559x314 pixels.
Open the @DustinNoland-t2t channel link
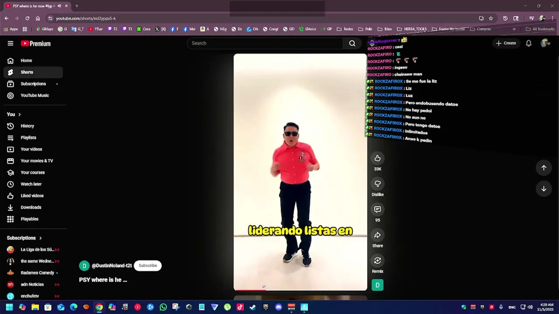(x=112, y=266)
